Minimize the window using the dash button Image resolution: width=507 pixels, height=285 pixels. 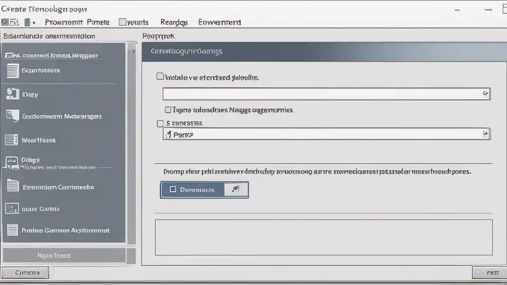[457, 10]
